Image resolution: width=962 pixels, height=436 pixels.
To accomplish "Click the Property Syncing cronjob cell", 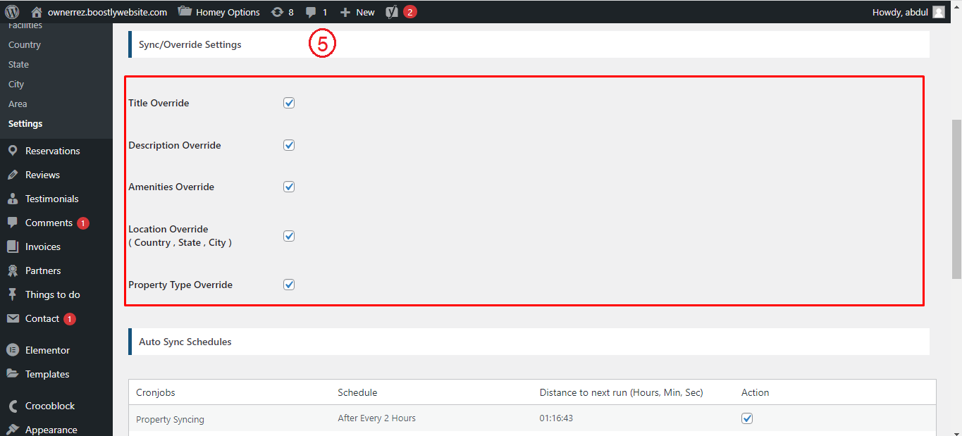I will pyautogui.click(x=170, y=419).
